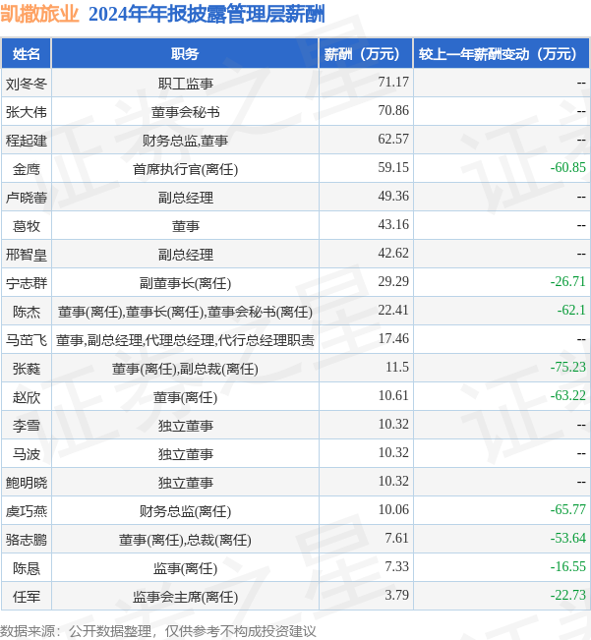Click the salary value 71.17
The width and height of the screenshot is (591, 640).
coord(393,82)
